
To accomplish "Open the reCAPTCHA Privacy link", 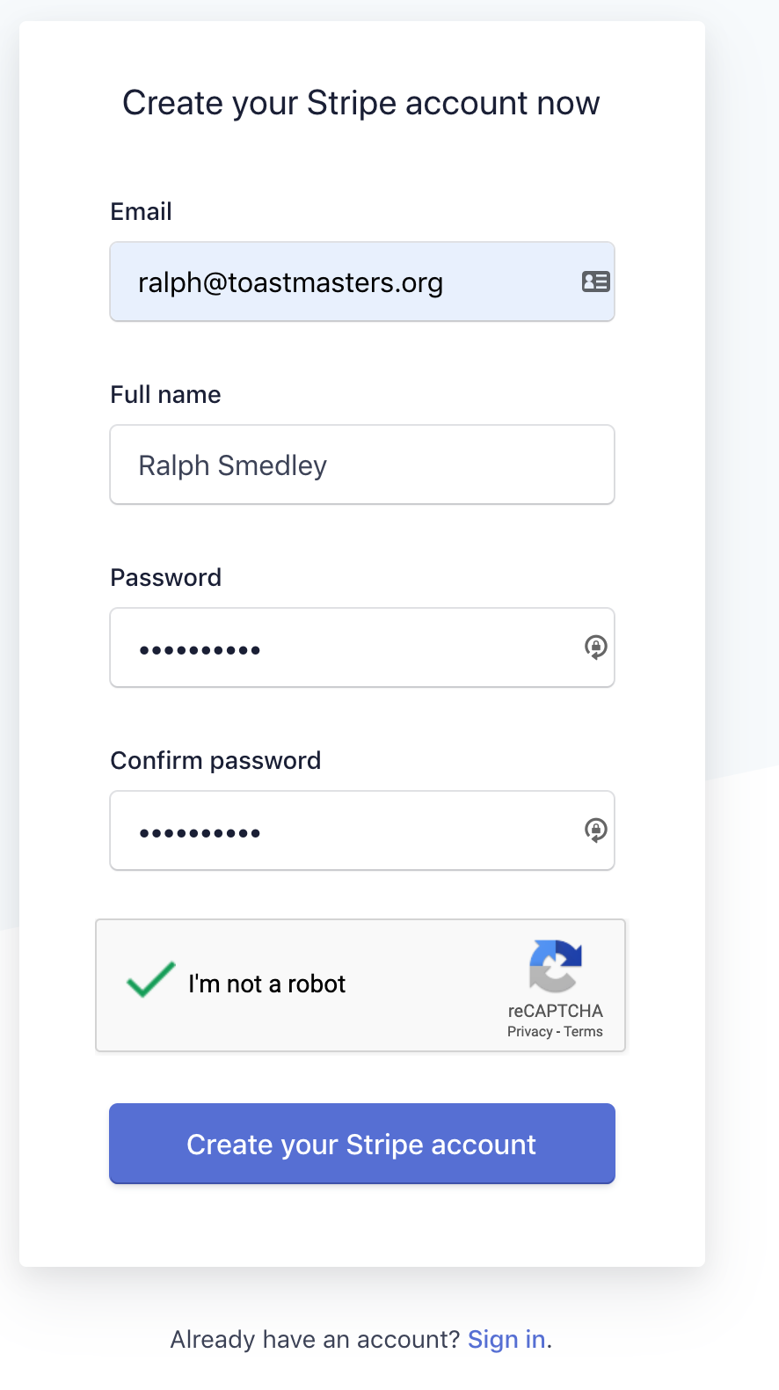I will tap(529, 1031).
